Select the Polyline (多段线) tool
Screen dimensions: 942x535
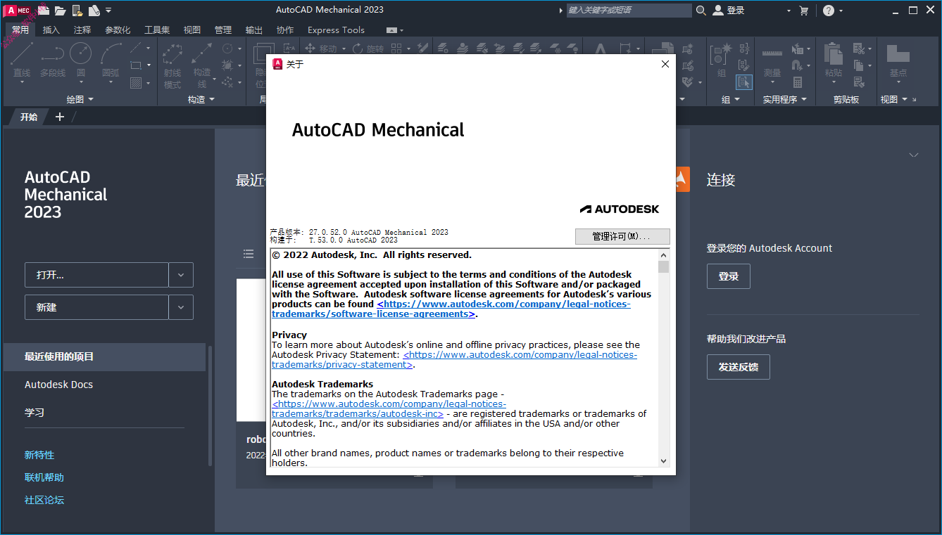[53, 60]
